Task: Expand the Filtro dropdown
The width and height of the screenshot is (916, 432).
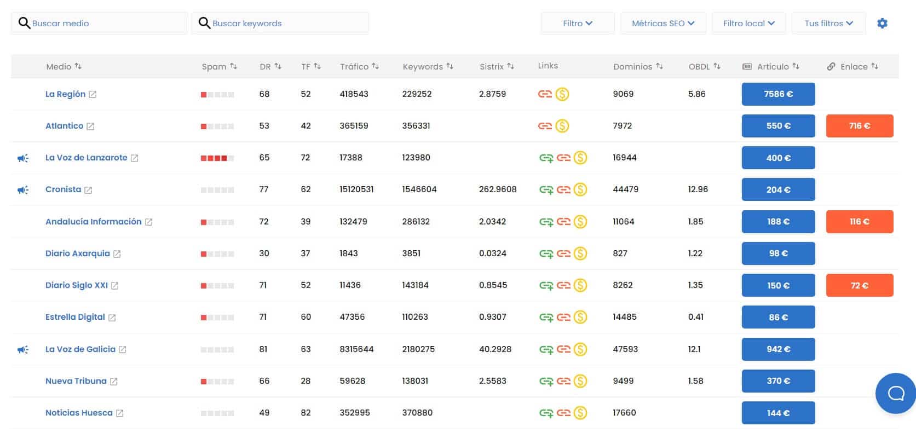Action: (x=578, y=23)
